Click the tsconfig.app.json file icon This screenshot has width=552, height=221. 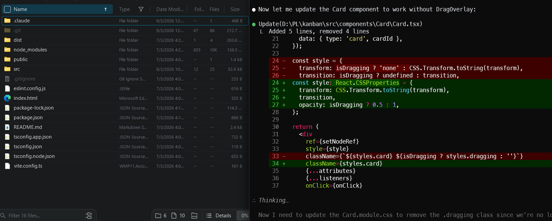click(x=7, y=137)
